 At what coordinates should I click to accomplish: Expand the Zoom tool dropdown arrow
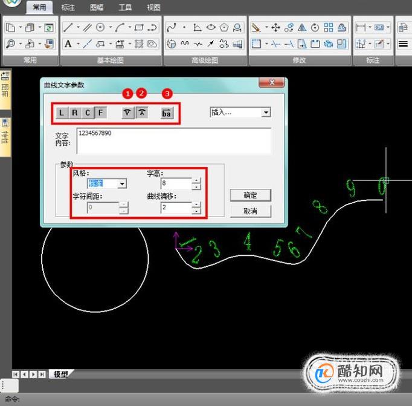pos(20,44)
